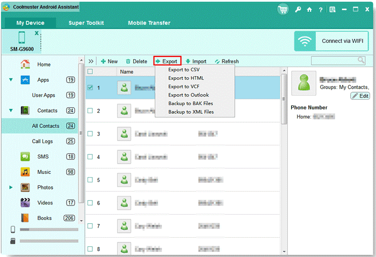
Task: Check the checkbox for contact 3
Action: coord(90,134)
